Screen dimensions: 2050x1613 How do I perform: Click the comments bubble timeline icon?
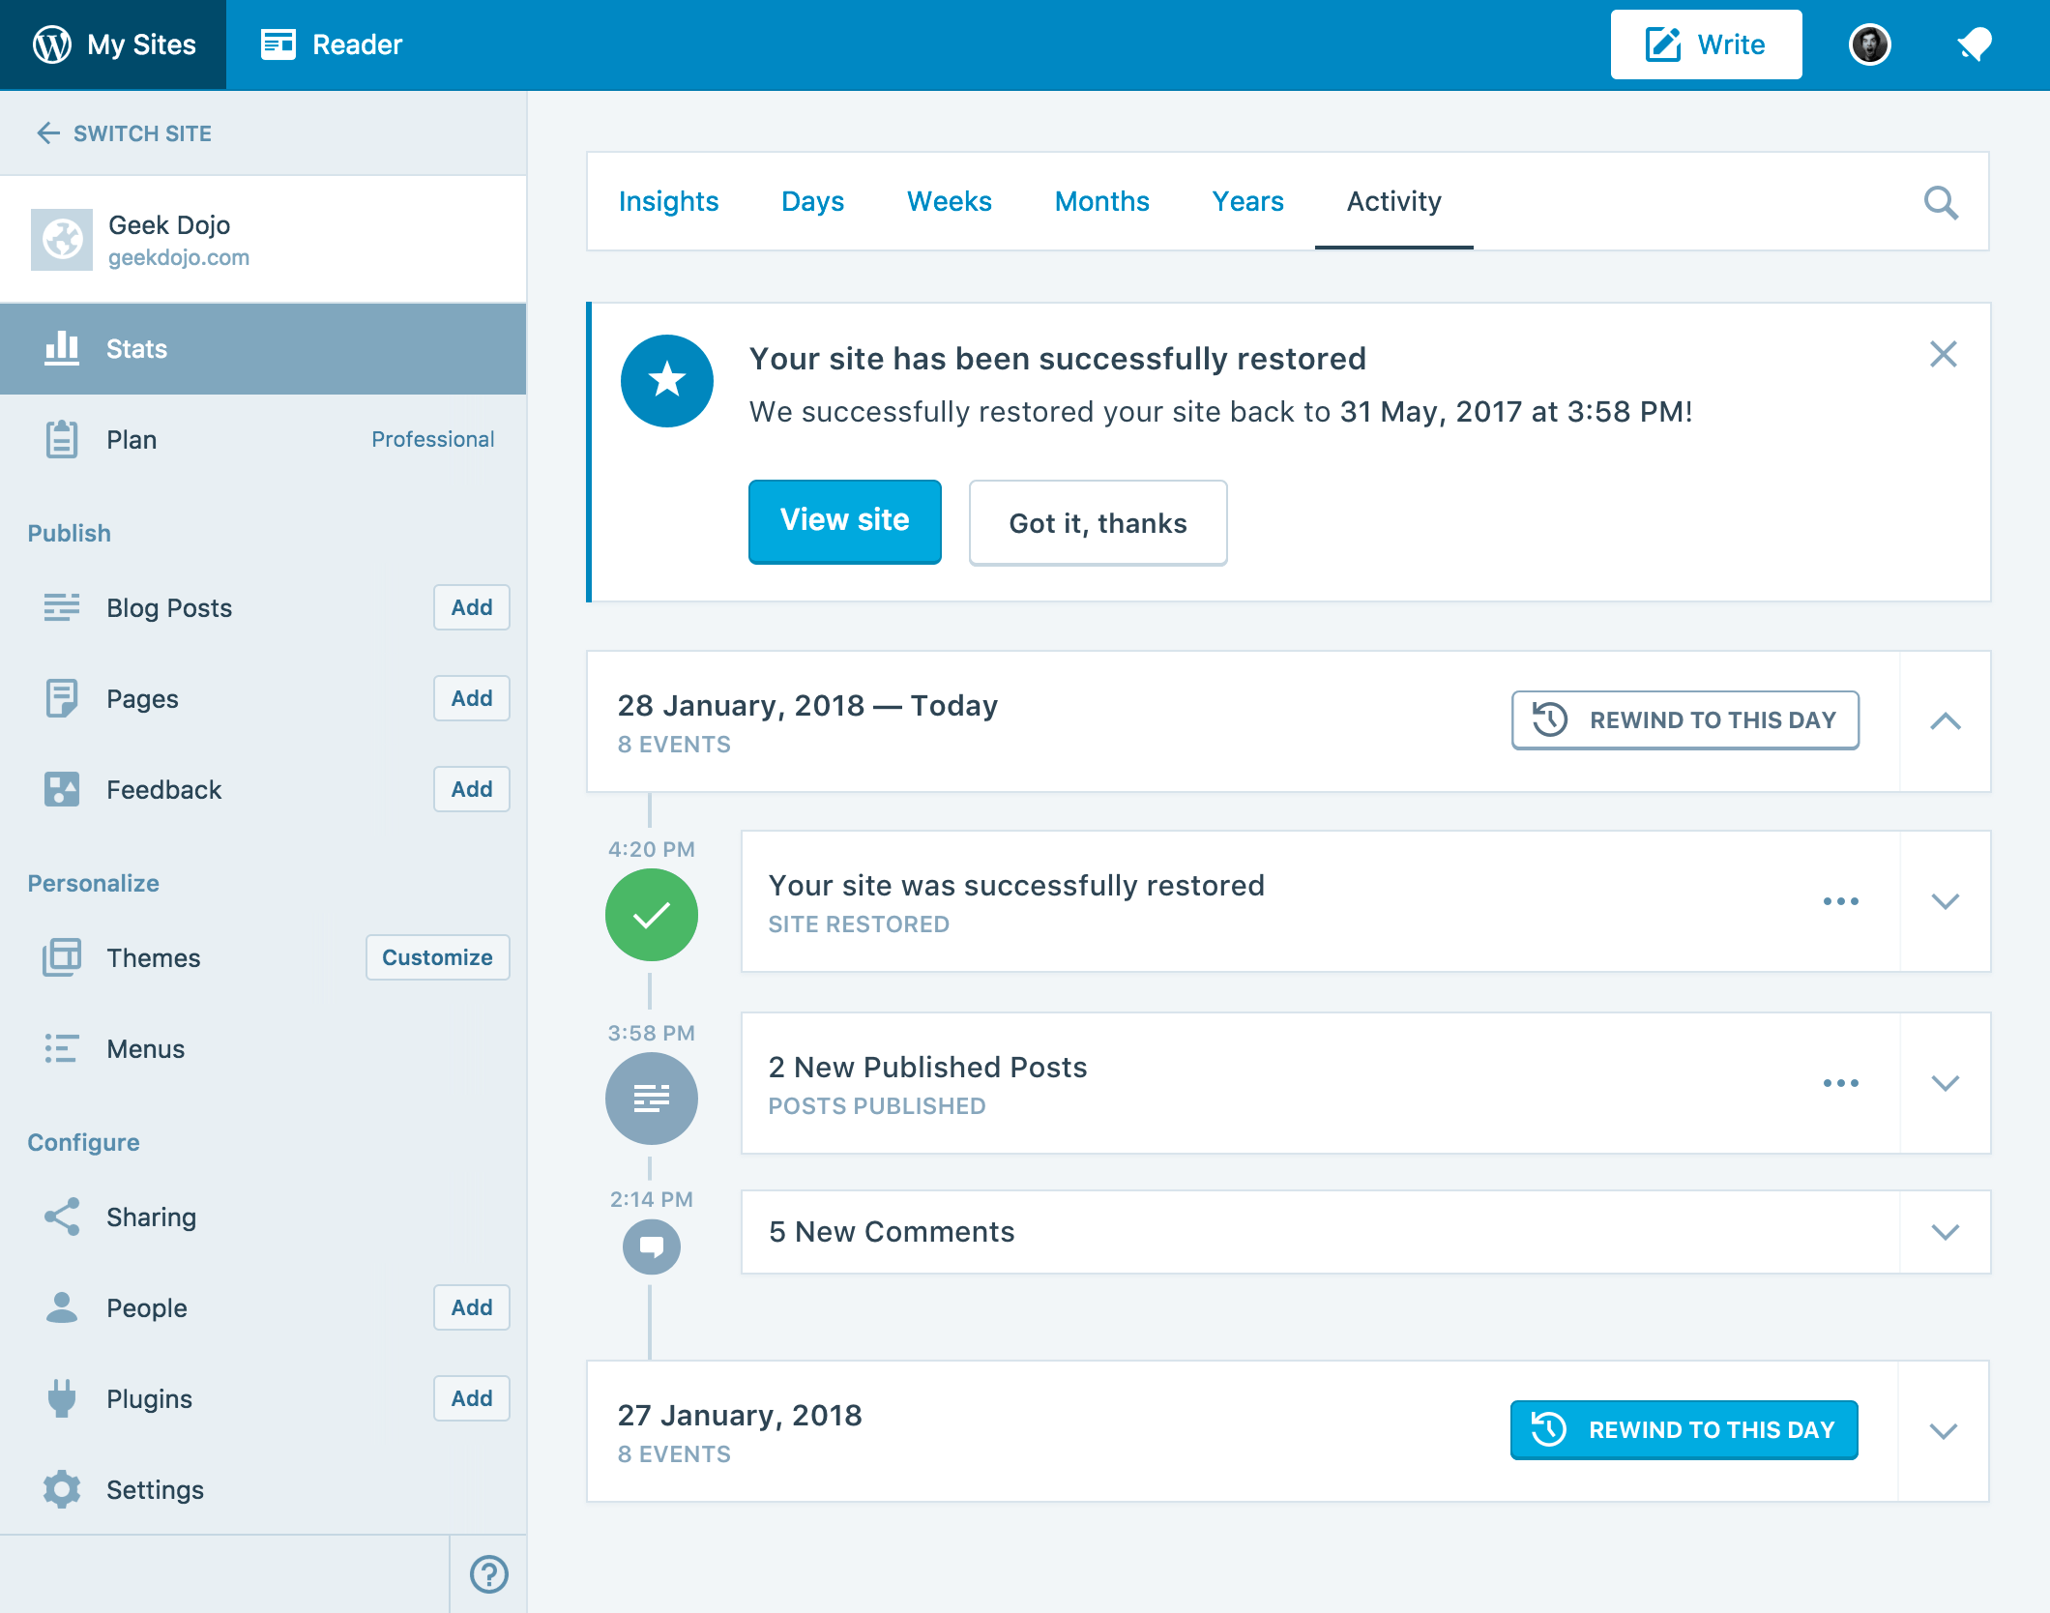(x=651, y=1246)
